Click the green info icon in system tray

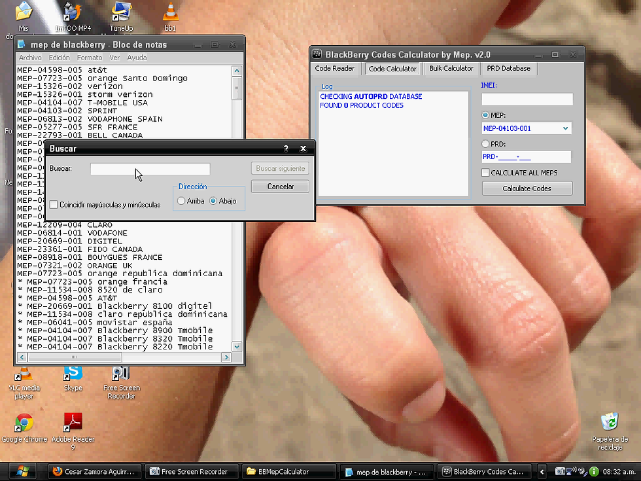tap(594, 472)
